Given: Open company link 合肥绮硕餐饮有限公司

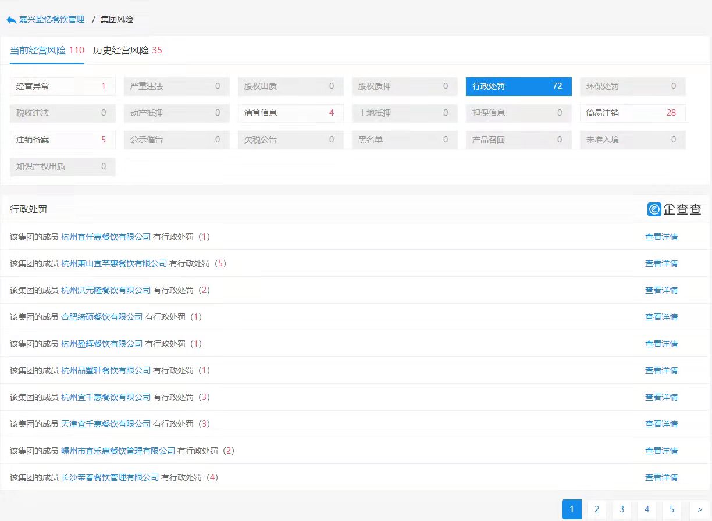Looking at the screenshot, I should [102, 317].
